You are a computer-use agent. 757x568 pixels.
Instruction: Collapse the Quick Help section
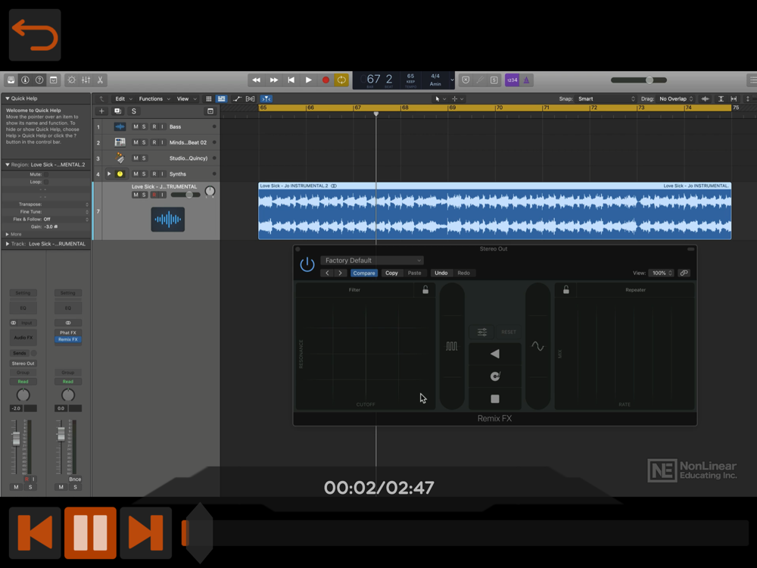tap(8, 98)
